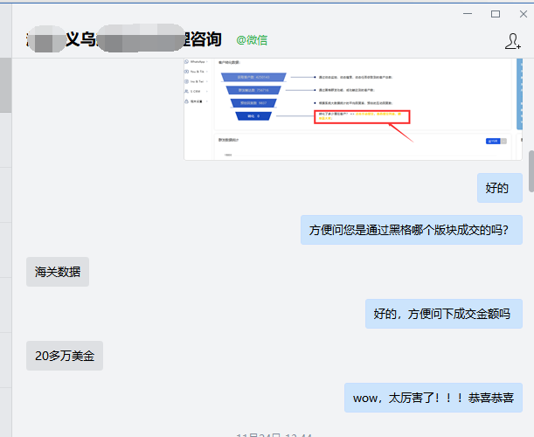Viewport: 534px width, 437px height.
Task: Minimize the chat window
Action: [468, 13]
